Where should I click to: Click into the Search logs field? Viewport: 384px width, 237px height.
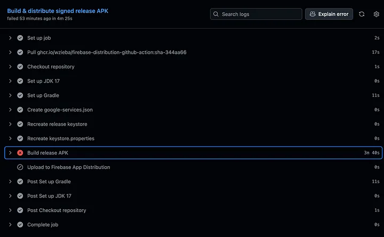(256, 14)
